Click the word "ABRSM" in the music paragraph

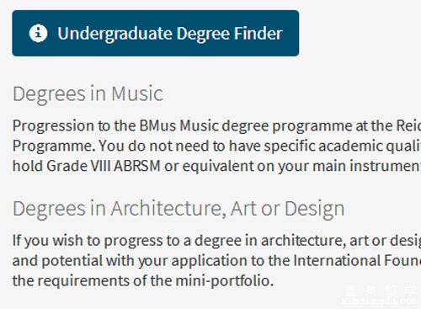pyautogui.click(x=137, y=166)
